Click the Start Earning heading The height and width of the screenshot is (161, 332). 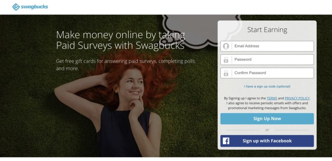267,30
